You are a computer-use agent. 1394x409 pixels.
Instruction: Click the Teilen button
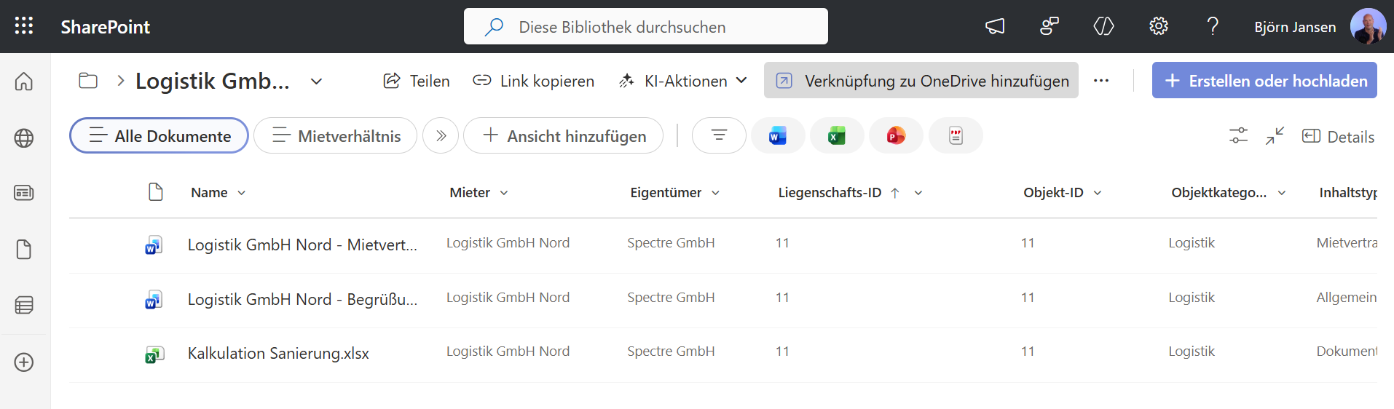click(417, 81)
